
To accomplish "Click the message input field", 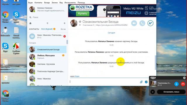I will coord(104,82).
